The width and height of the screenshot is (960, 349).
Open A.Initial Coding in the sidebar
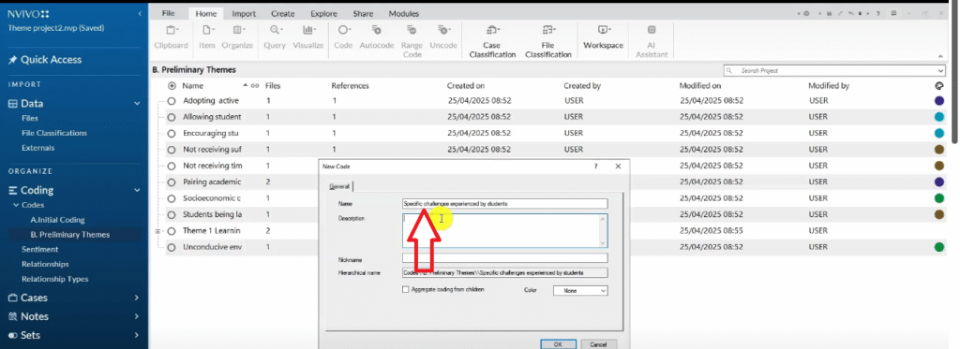click(57, 220)
